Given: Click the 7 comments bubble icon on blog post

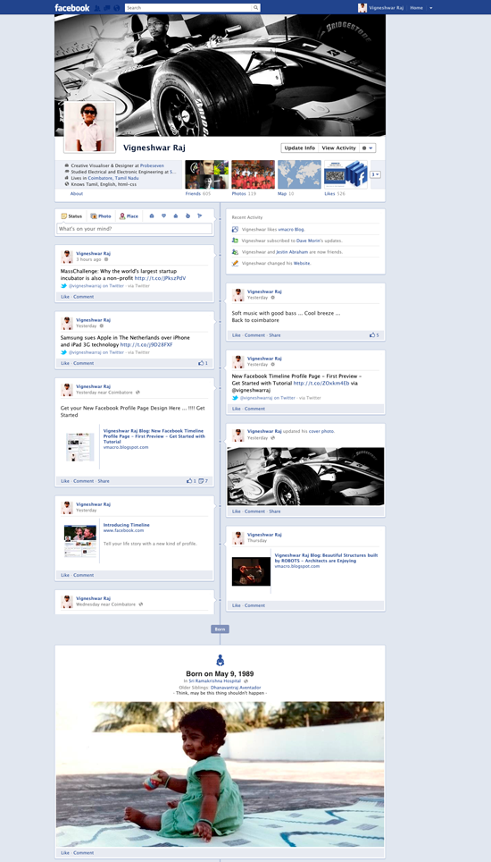Looking at the screenshot, I should 203,481.
